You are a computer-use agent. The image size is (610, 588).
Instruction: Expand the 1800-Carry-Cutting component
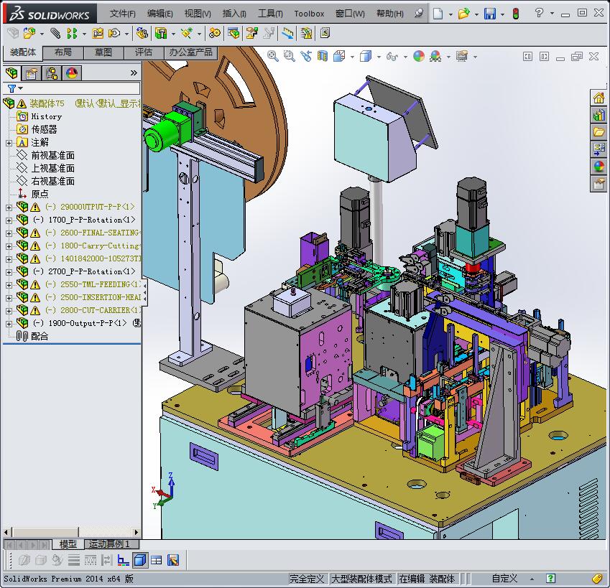[x=9, y=246]
